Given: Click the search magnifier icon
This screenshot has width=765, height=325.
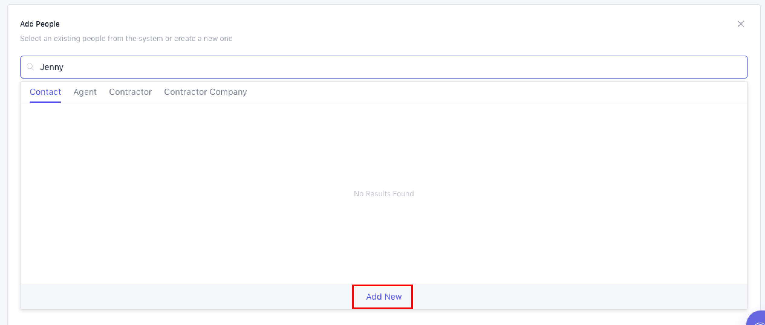Looking at the screenshot, I should [x=30, y=67].
